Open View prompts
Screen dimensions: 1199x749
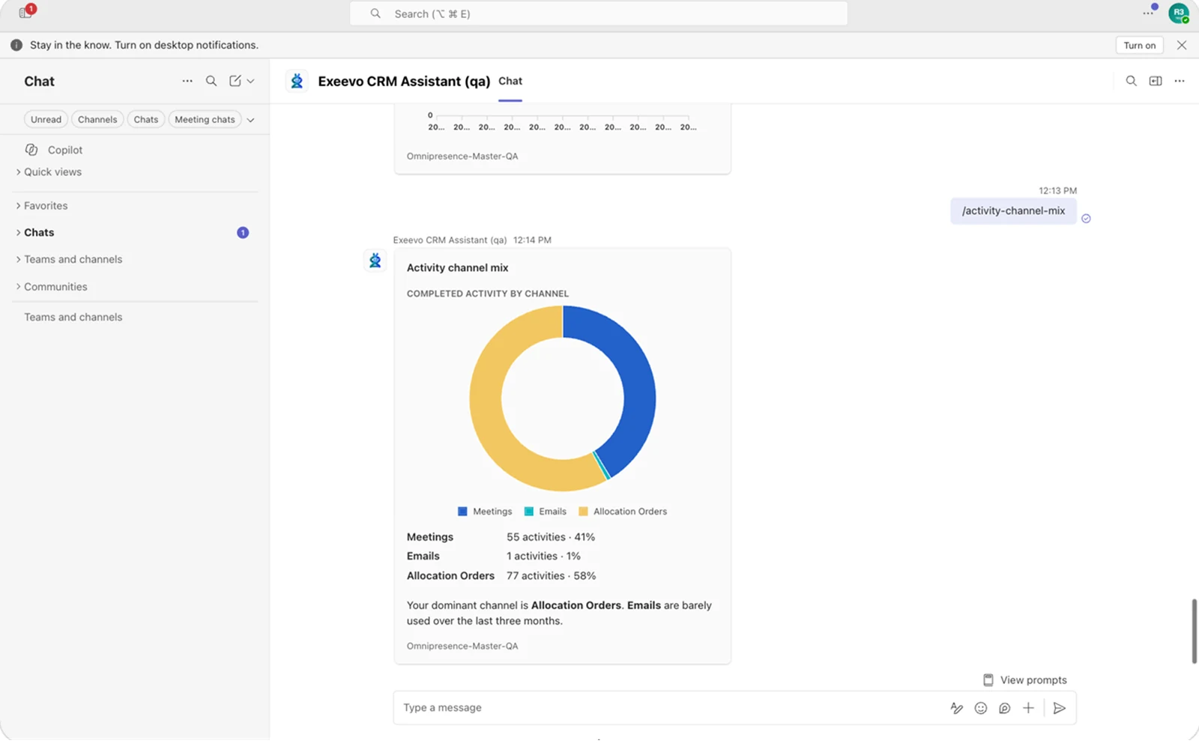(1025, 680)
